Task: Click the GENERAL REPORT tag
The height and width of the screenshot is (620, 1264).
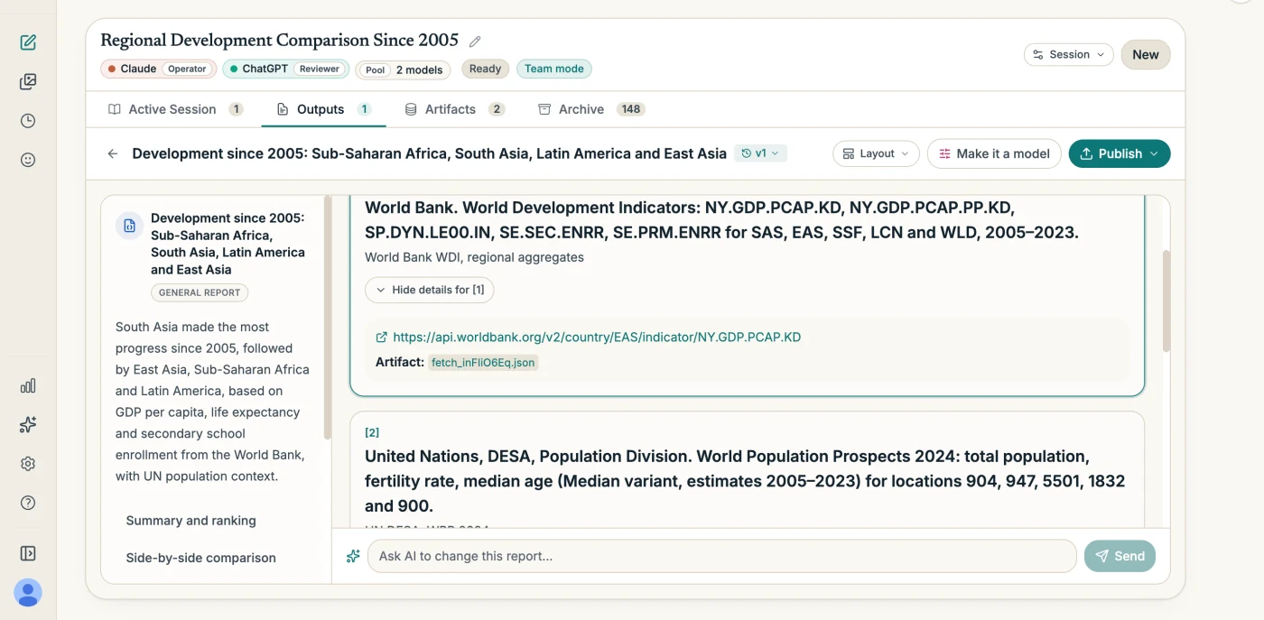Action: point(200,292)
